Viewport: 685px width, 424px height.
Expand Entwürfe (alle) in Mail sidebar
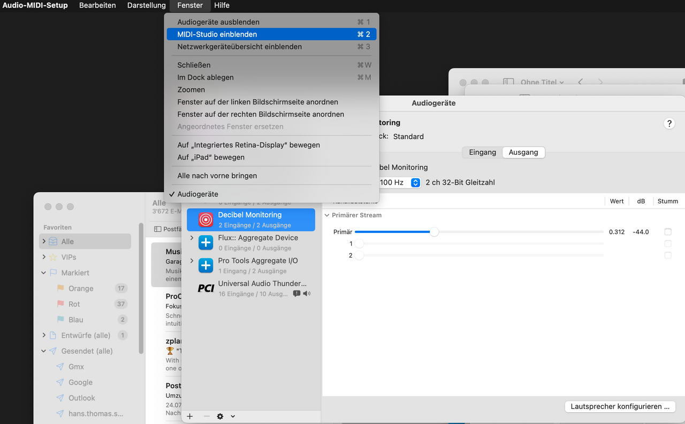(44, 335)
